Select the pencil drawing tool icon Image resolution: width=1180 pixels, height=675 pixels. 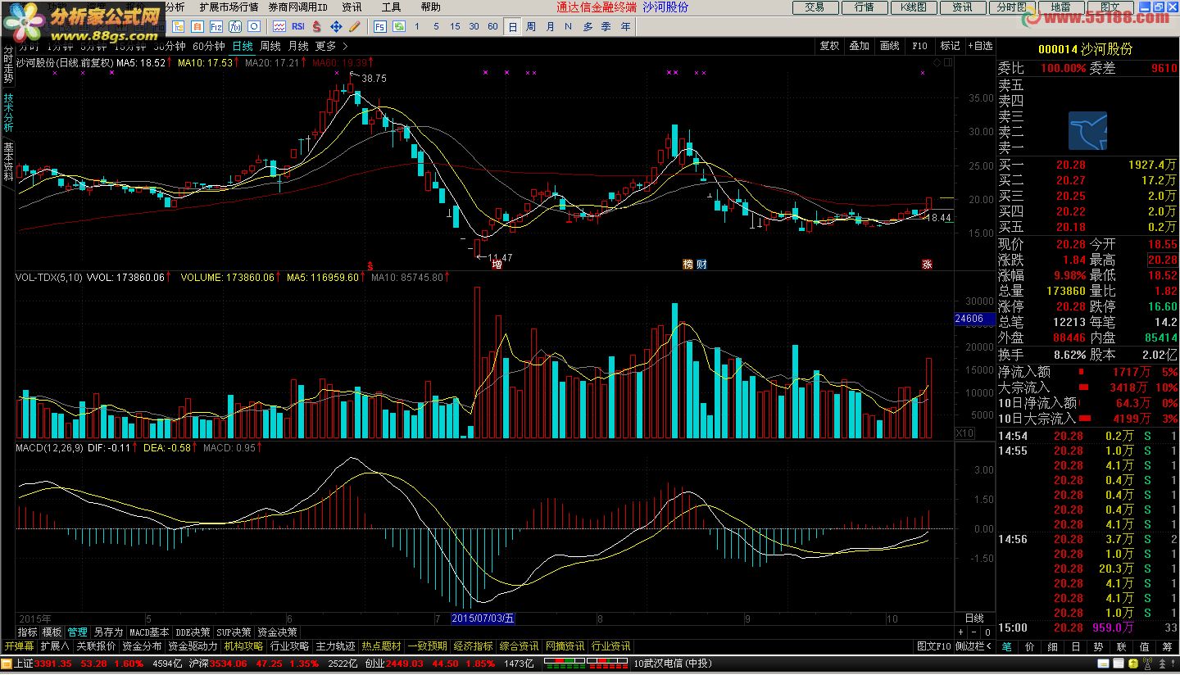coord(354,26)
